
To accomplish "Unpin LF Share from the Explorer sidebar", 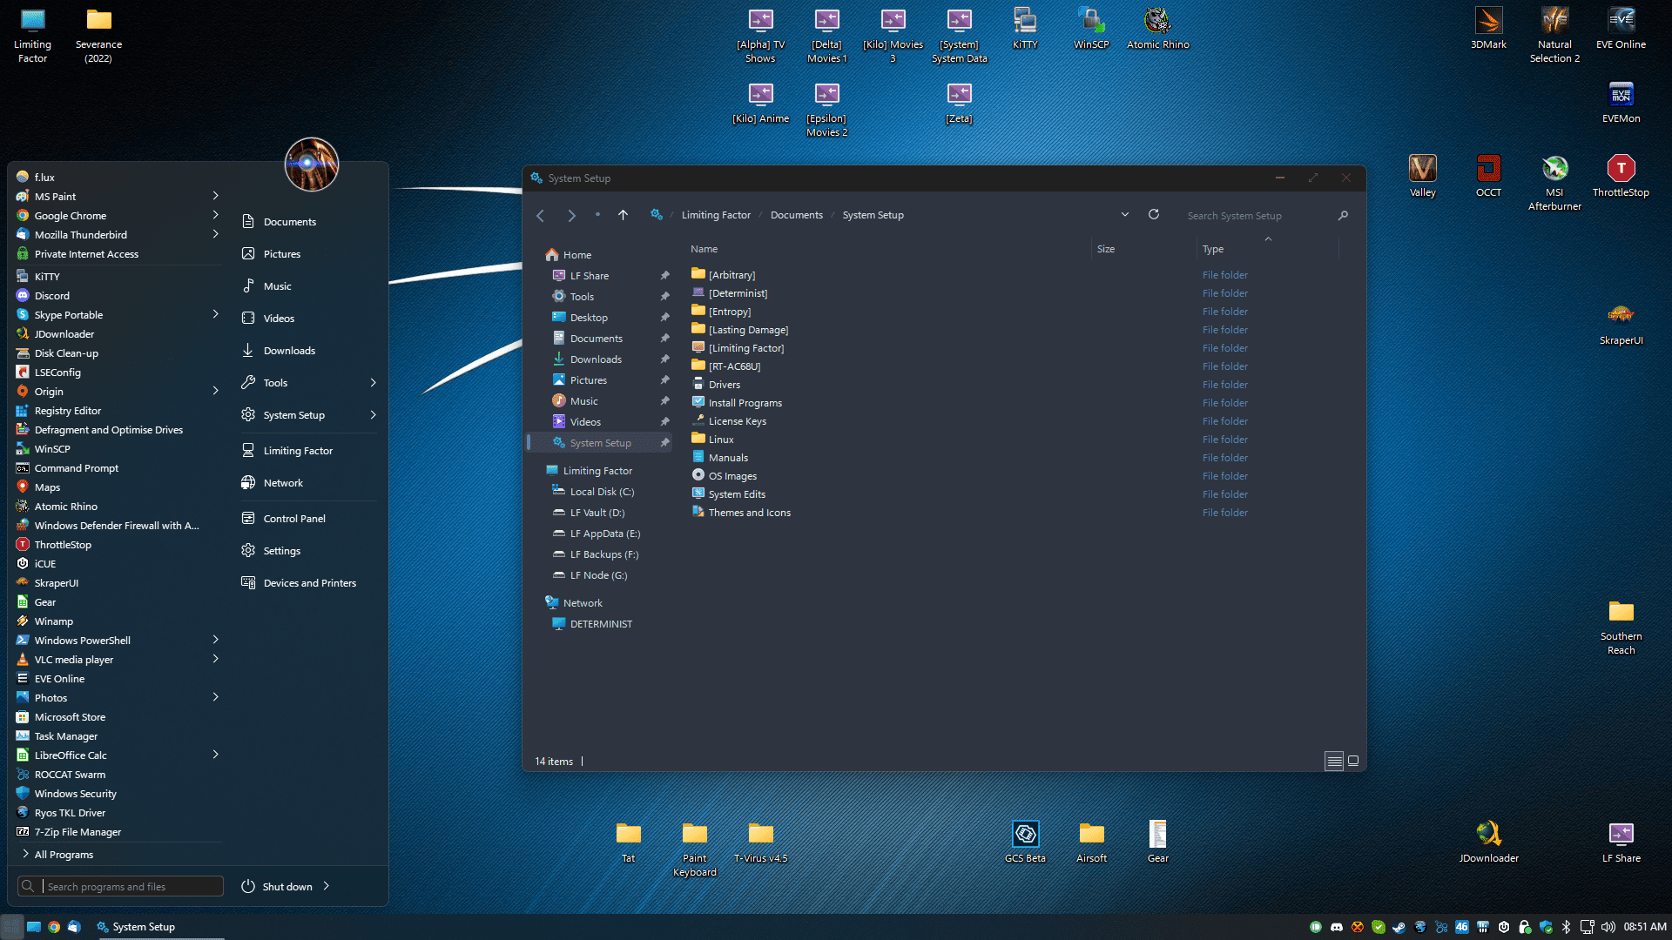I will click(x=664, y=276).
